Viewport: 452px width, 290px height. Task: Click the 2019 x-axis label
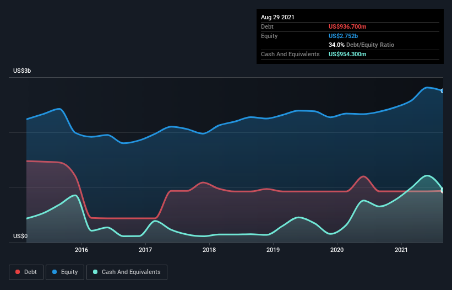273,250
